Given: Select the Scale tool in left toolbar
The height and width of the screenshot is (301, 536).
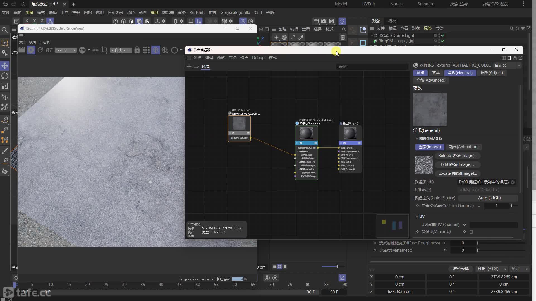Looking at the screenshot, I should (x=5, y=86).
